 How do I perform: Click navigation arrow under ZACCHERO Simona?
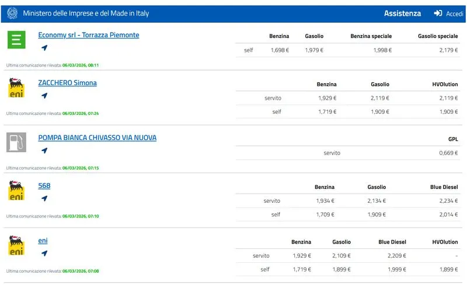(44, 96)
